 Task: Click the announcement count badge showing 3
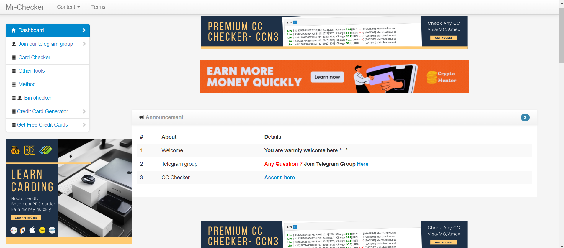tap(525, 117)
